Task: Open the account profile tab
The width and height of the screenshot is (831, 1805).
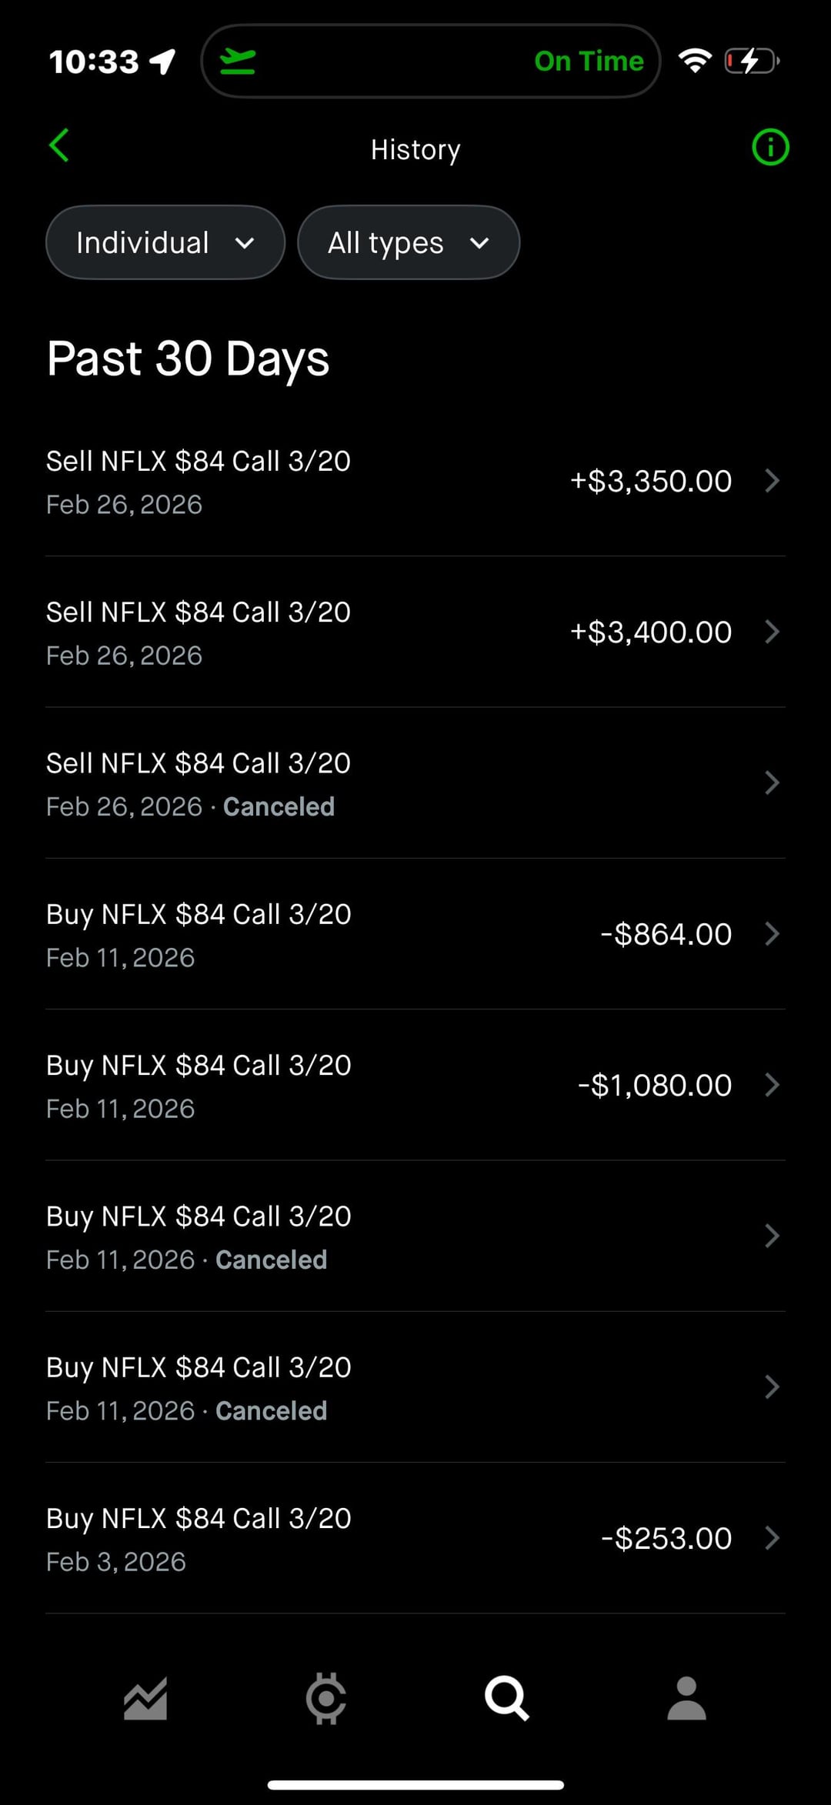Action: coord(686,1699)
